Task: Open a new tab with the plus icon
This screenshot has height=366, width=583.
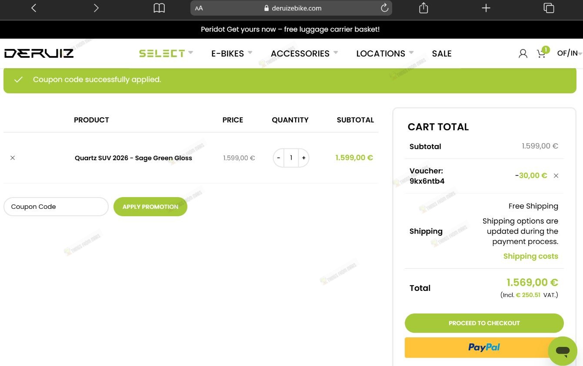Action: 486,8
